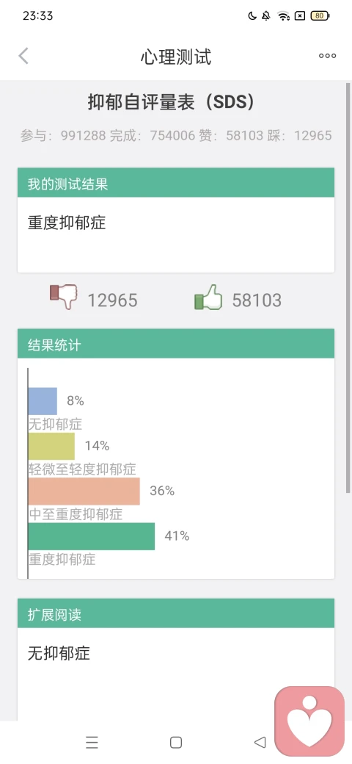Tap the orange 36% bar
The height and width of the screenshot is (764, 352).
click(x=84, y=491)
